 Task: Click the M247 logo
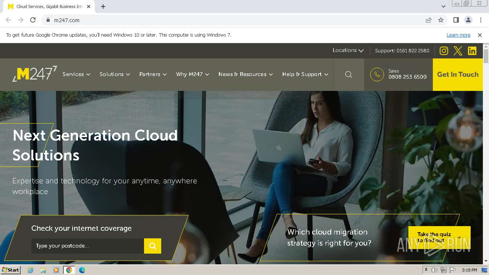35,73
